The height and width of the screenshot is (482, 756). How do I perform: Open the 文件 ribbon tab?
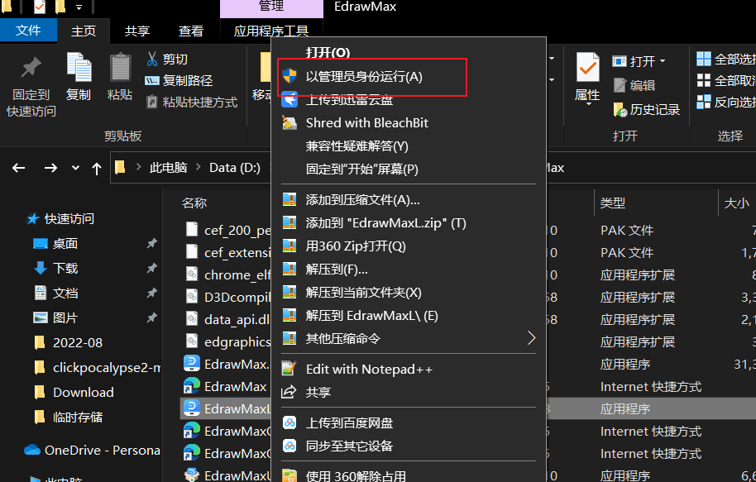28,31
